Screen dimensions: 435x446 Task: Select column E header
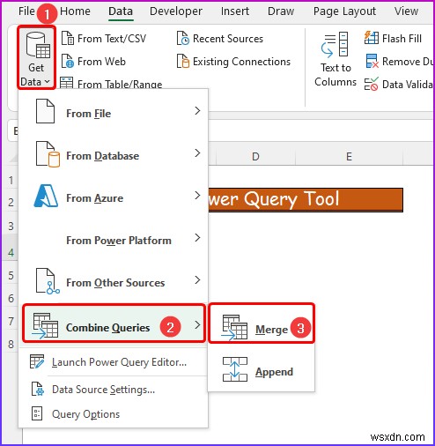click(x=349, y=156)
